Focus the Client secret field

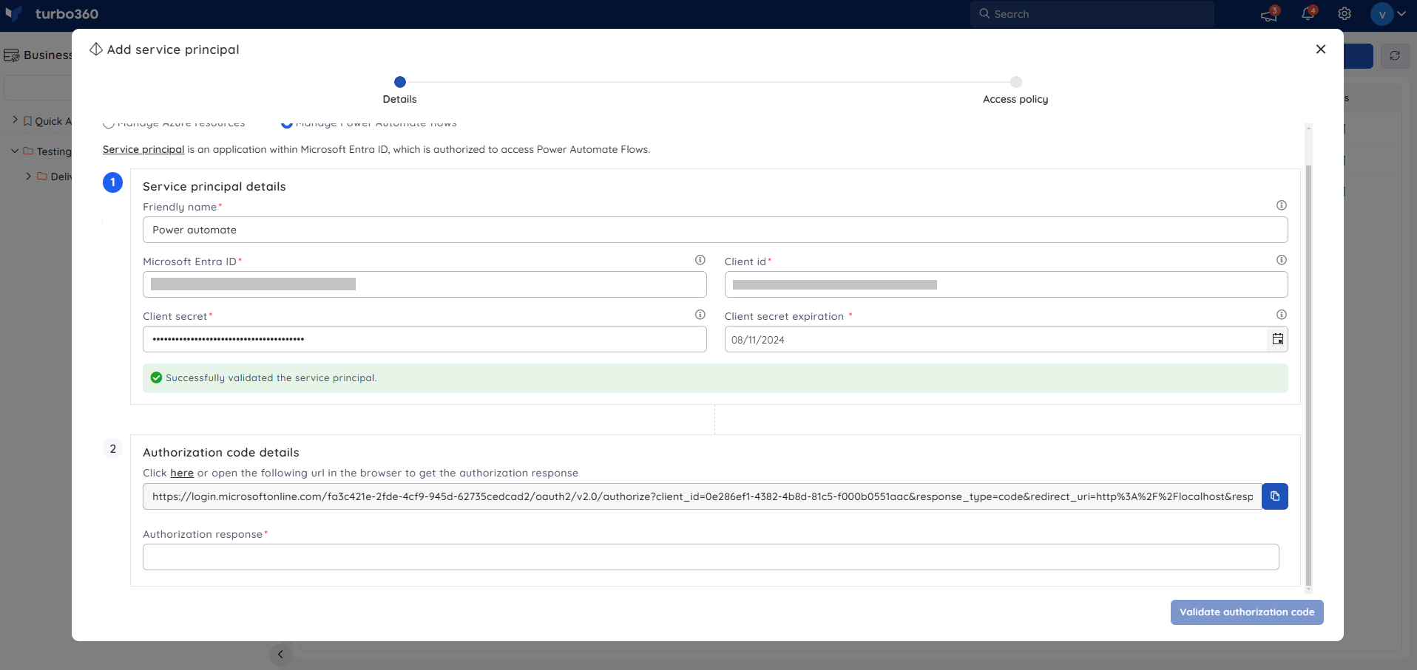[x=425, y=339]
